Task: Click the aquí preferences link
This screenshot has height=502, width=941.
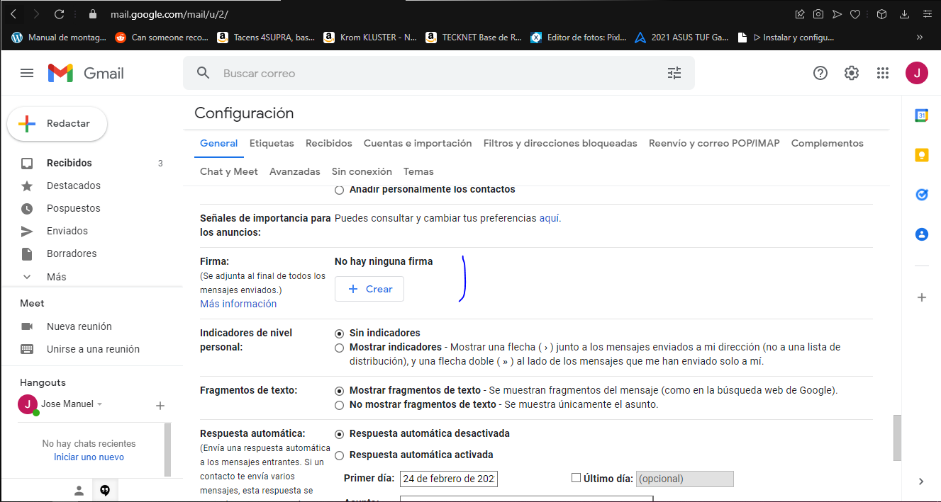Action: (550, 218)
